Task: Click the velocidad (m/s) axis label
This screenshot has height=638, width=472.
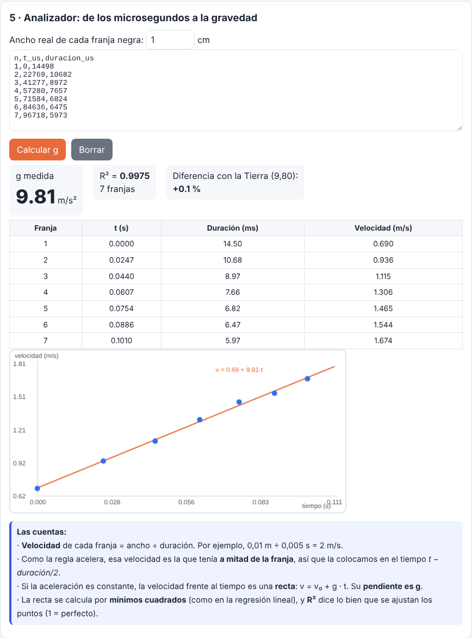Action: [36, 356]
